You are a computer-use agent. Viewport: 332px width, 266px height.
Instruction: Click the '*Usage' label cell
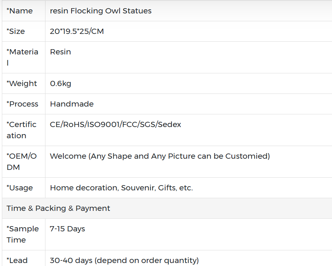[x=20, y=188]
